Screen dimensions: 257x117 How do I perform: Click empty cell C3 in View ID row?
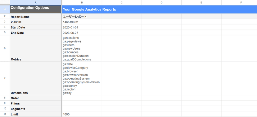pos(122,22)
